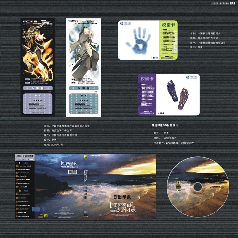Click 入場卷 banner on the white ticket
238x238 pixels.
tap(84, 88)
